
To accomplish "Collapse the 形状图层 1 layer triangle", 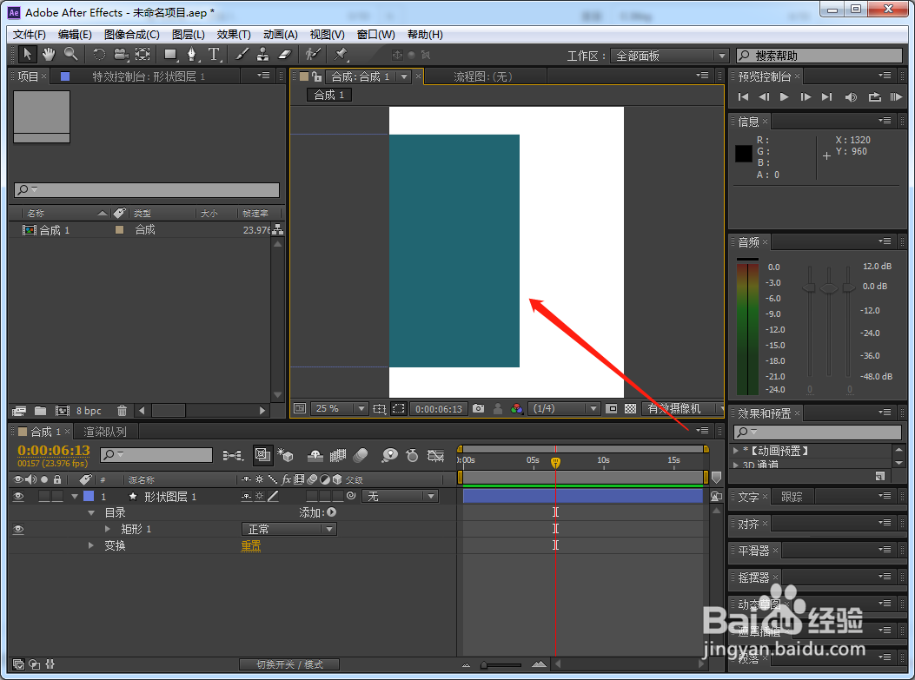I will click(75, 496).
